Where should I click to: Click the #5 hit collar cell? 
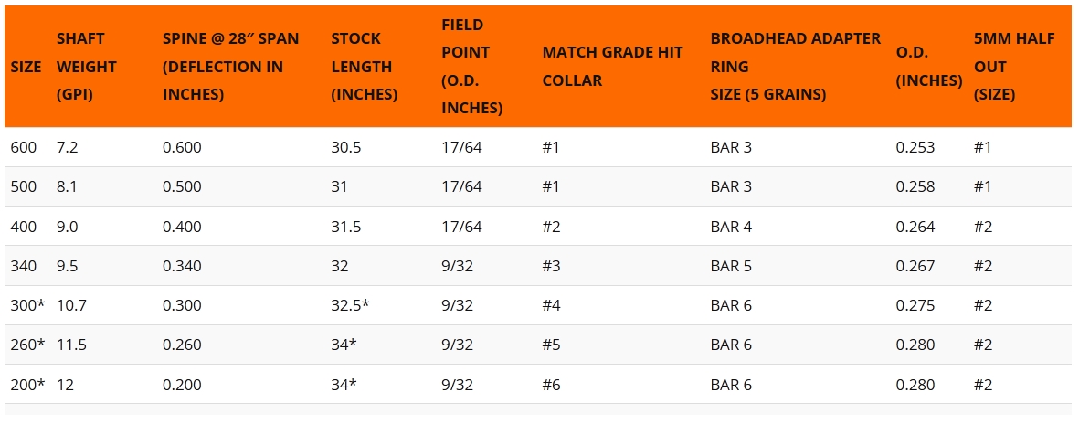tap(551, 344)
